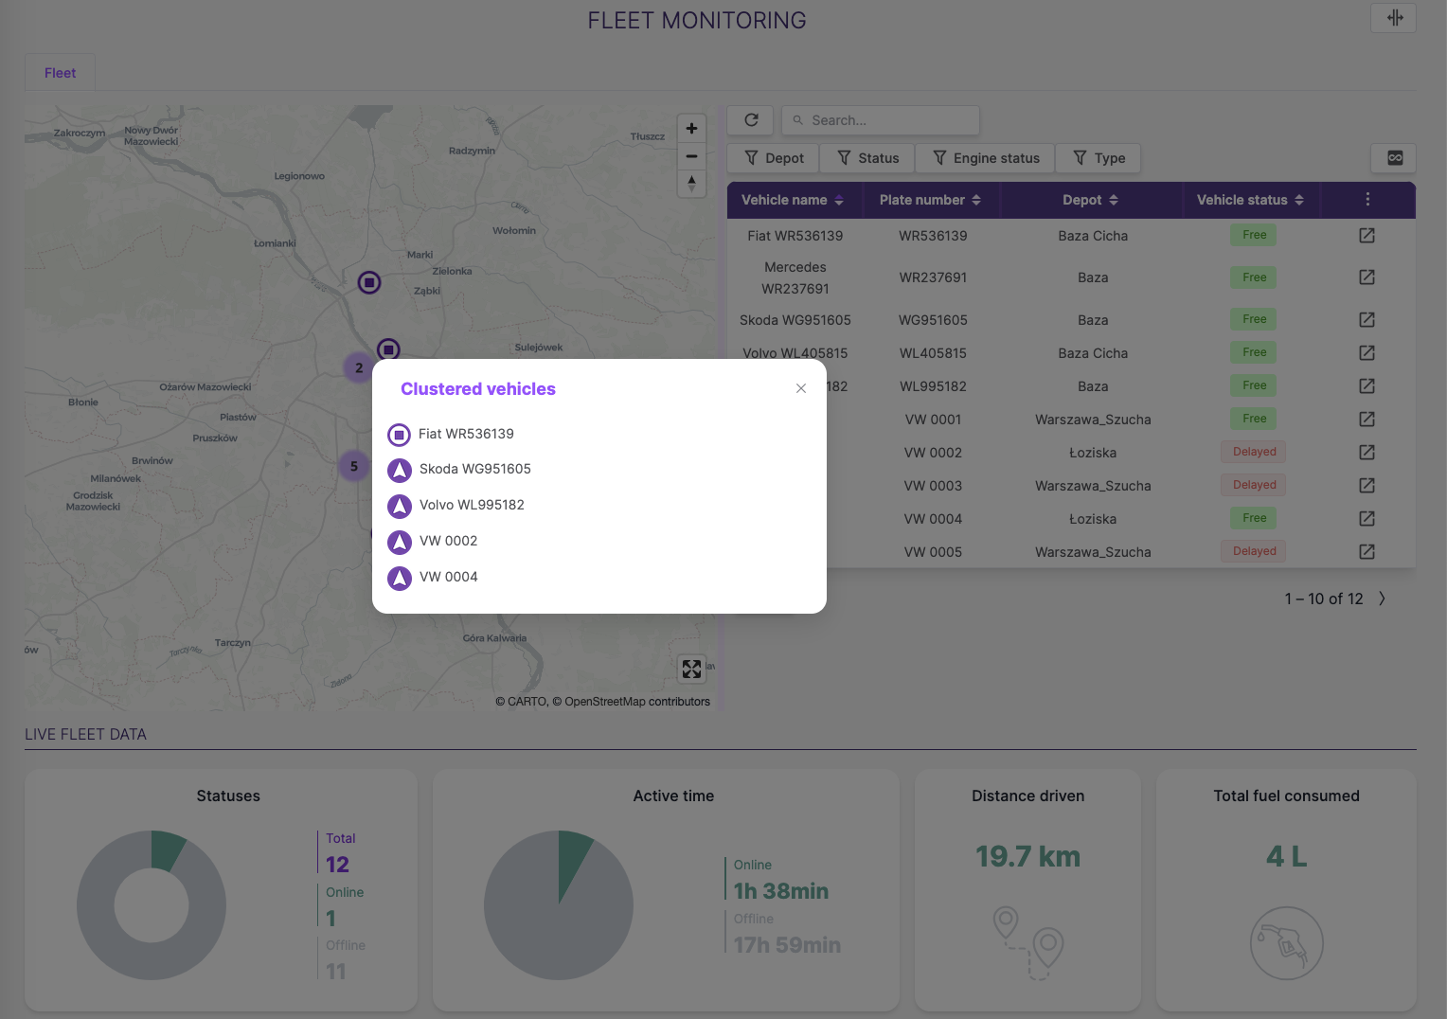The image size is (1447, 1019).
Task: Sort by Vehicle status column
Action: (x=1250, y=200)
